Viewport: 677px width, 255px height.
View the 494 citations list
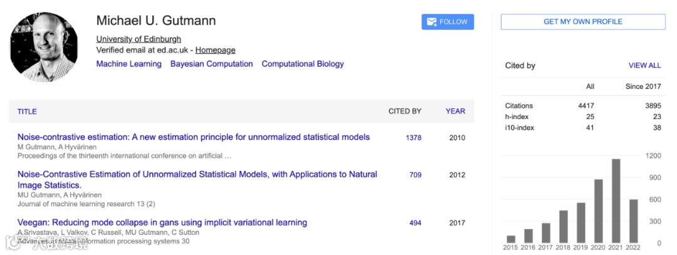tap(415, 223)
